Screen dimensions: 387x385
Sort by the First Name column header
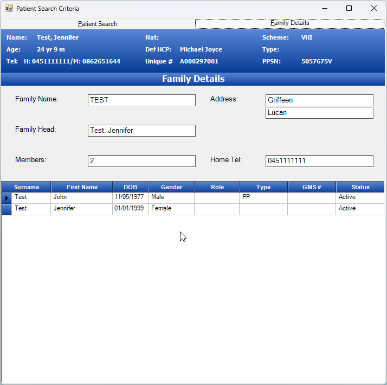[x=82, y=187]
